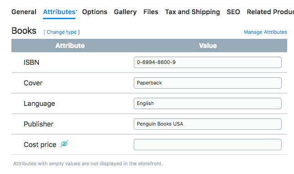Click the Language value field
The height and width of the screenshot is (174, 294).
tap(208, 103)
